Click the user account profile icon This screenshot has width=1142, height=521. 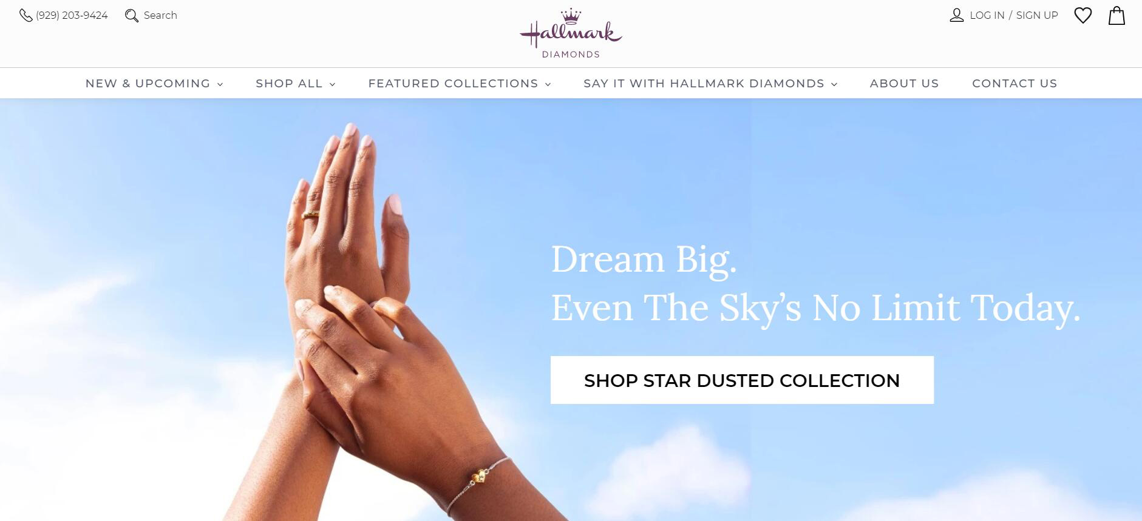pos(957,15)
